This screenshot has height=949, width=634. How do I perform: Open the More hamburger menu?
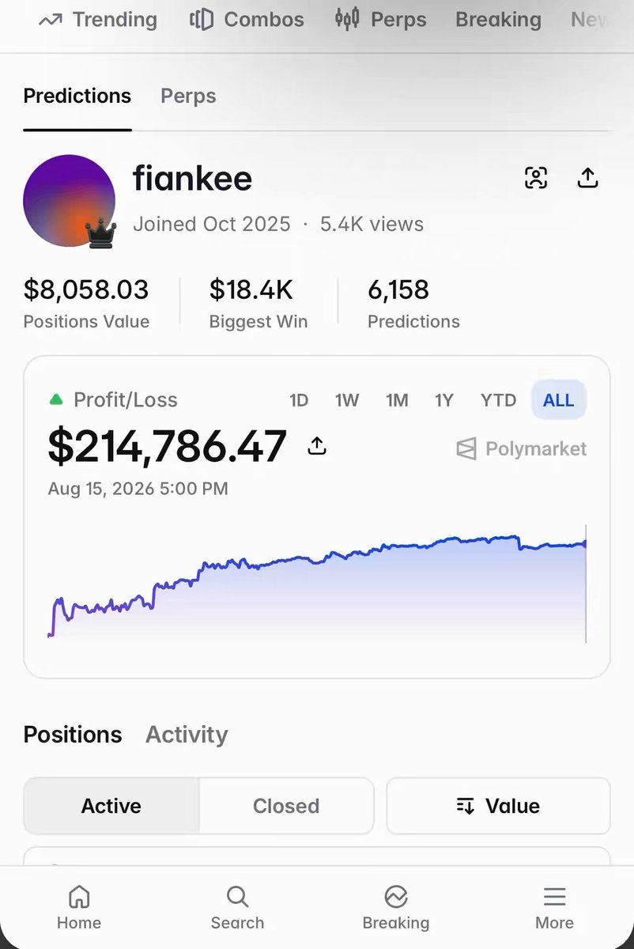(554, 908)
